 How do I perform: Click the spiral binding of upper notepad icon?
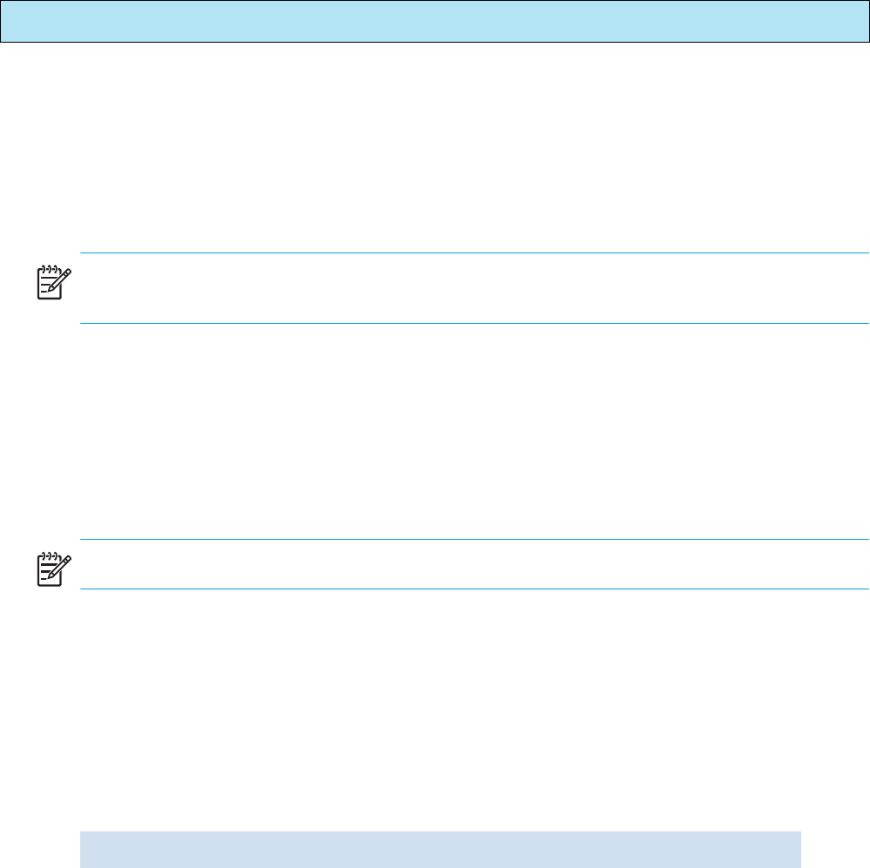click(x=50, y=269)
